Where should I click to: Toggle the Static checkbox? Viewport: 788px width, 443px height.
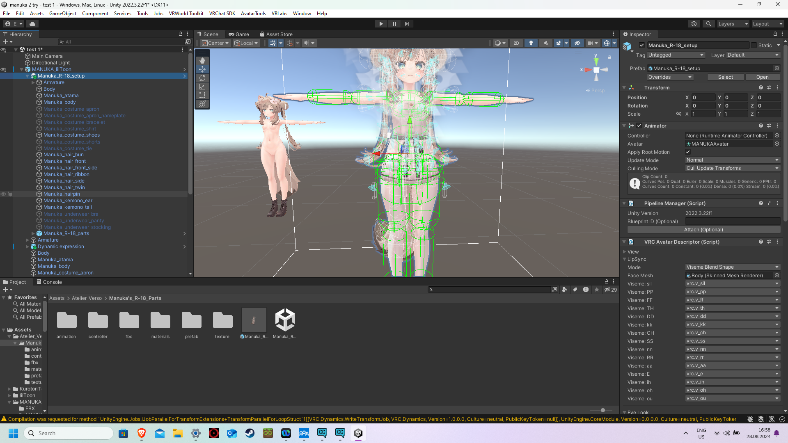tap(754, 46)
